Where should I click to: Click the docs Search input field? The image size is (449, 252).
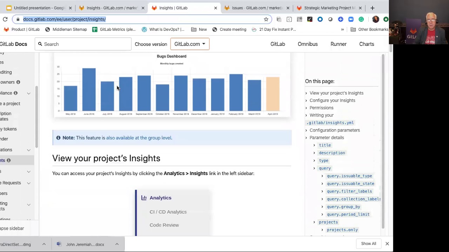tap(83, 44)
